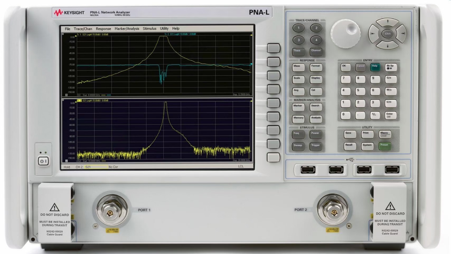Push the Trigger stimulus key

(316, 147)
